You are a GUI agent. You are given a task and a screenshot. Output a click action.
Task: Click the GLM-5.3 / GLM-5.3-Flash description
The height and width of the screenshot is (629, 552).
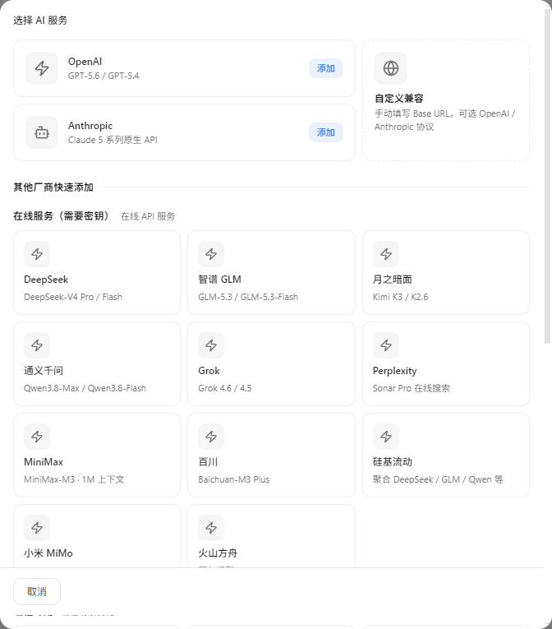[x=248, y=297]
